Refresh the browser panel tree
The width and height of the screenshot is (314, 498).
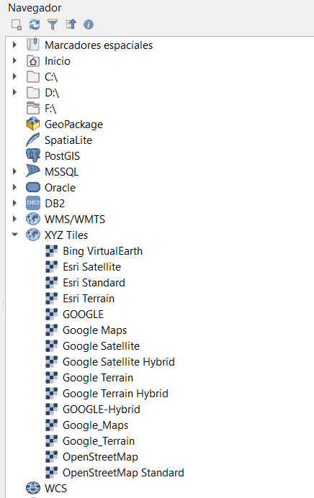click(x=35, y=24)
